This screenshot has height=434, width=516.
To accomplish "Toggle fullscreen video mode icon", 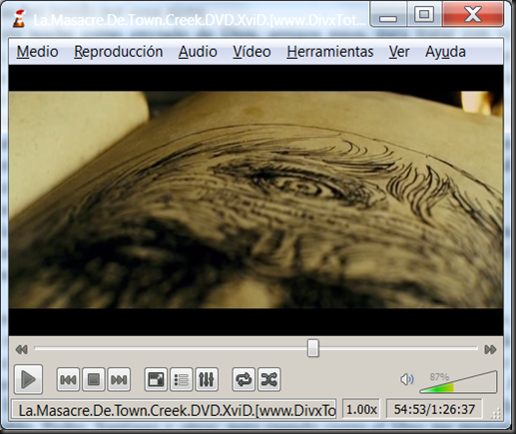I will pyautogui.click(x=156, y=379).
